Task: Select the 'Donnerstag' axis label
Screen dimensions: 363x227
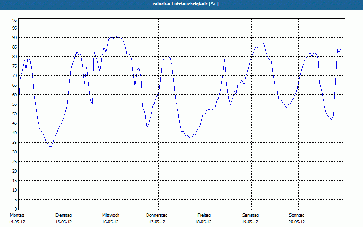Action: [157, 215]
